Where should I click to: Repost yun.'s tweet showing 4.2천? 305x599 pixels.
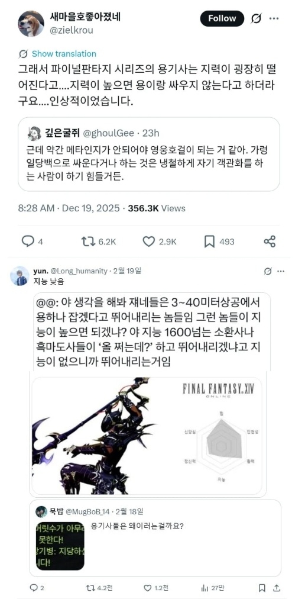point(95,588)
